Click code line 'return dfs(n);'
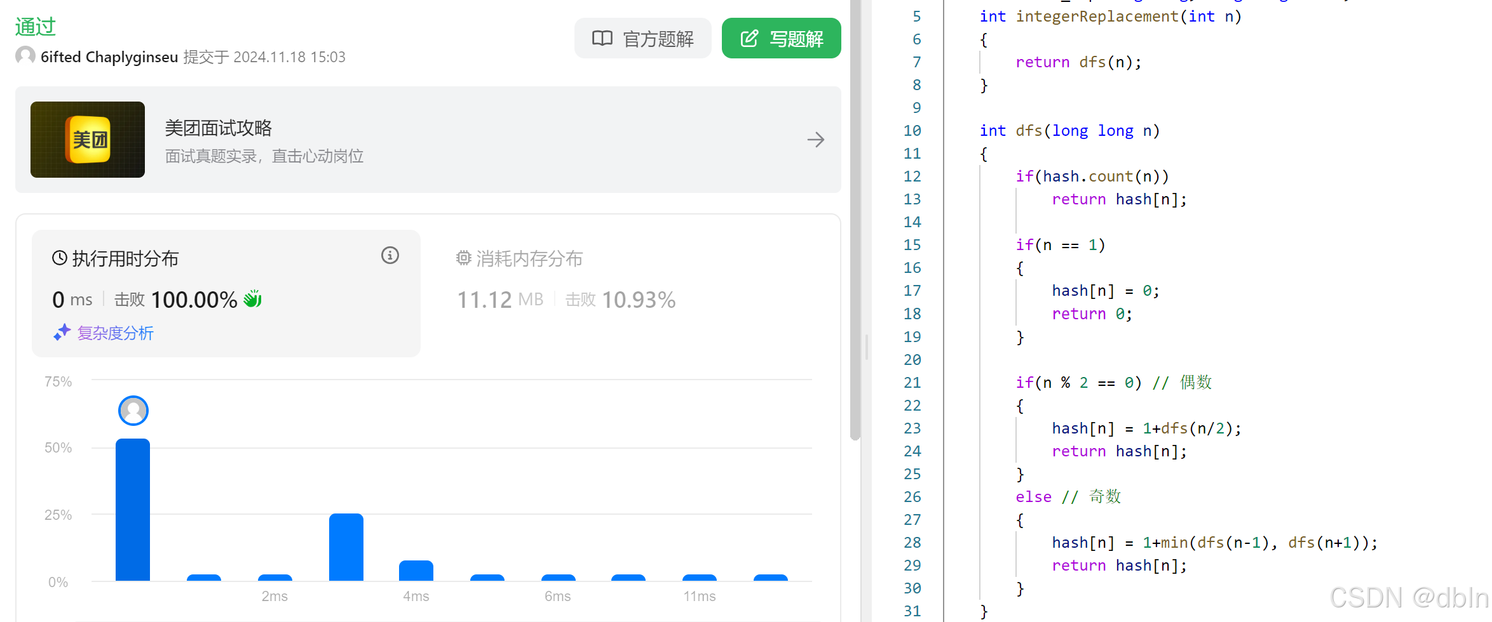Viewport: 1492px width, 622px height. (1078, 62)
